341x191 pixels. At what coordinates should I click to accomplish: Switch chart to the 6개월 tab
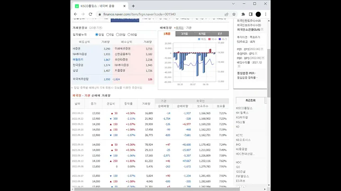coord(202,34)
